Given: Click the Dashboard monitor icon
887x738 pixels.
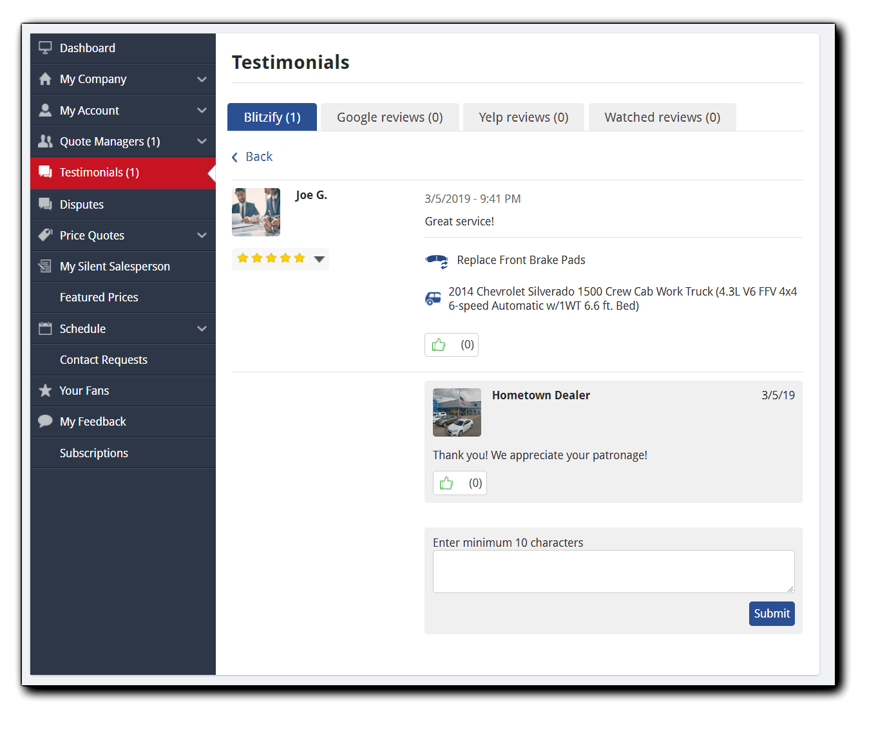Looking at the screenshot, I should [45, 48].
